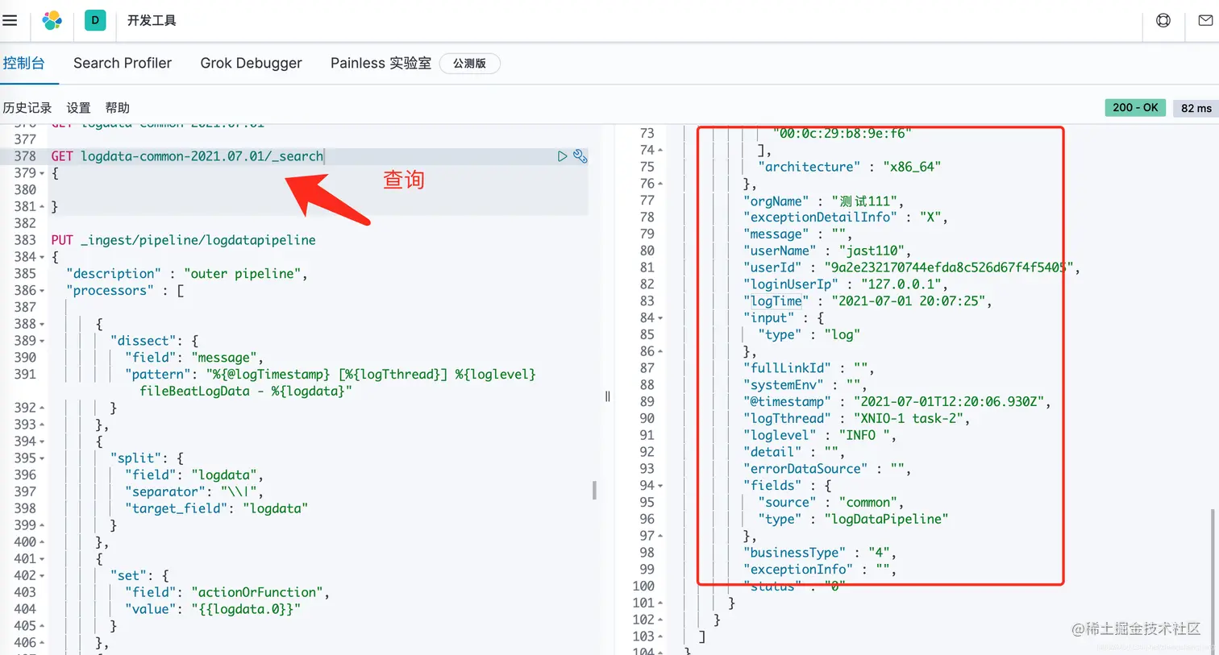Click the "field": "actionOrFunction" line

click(x=227, y=593)
